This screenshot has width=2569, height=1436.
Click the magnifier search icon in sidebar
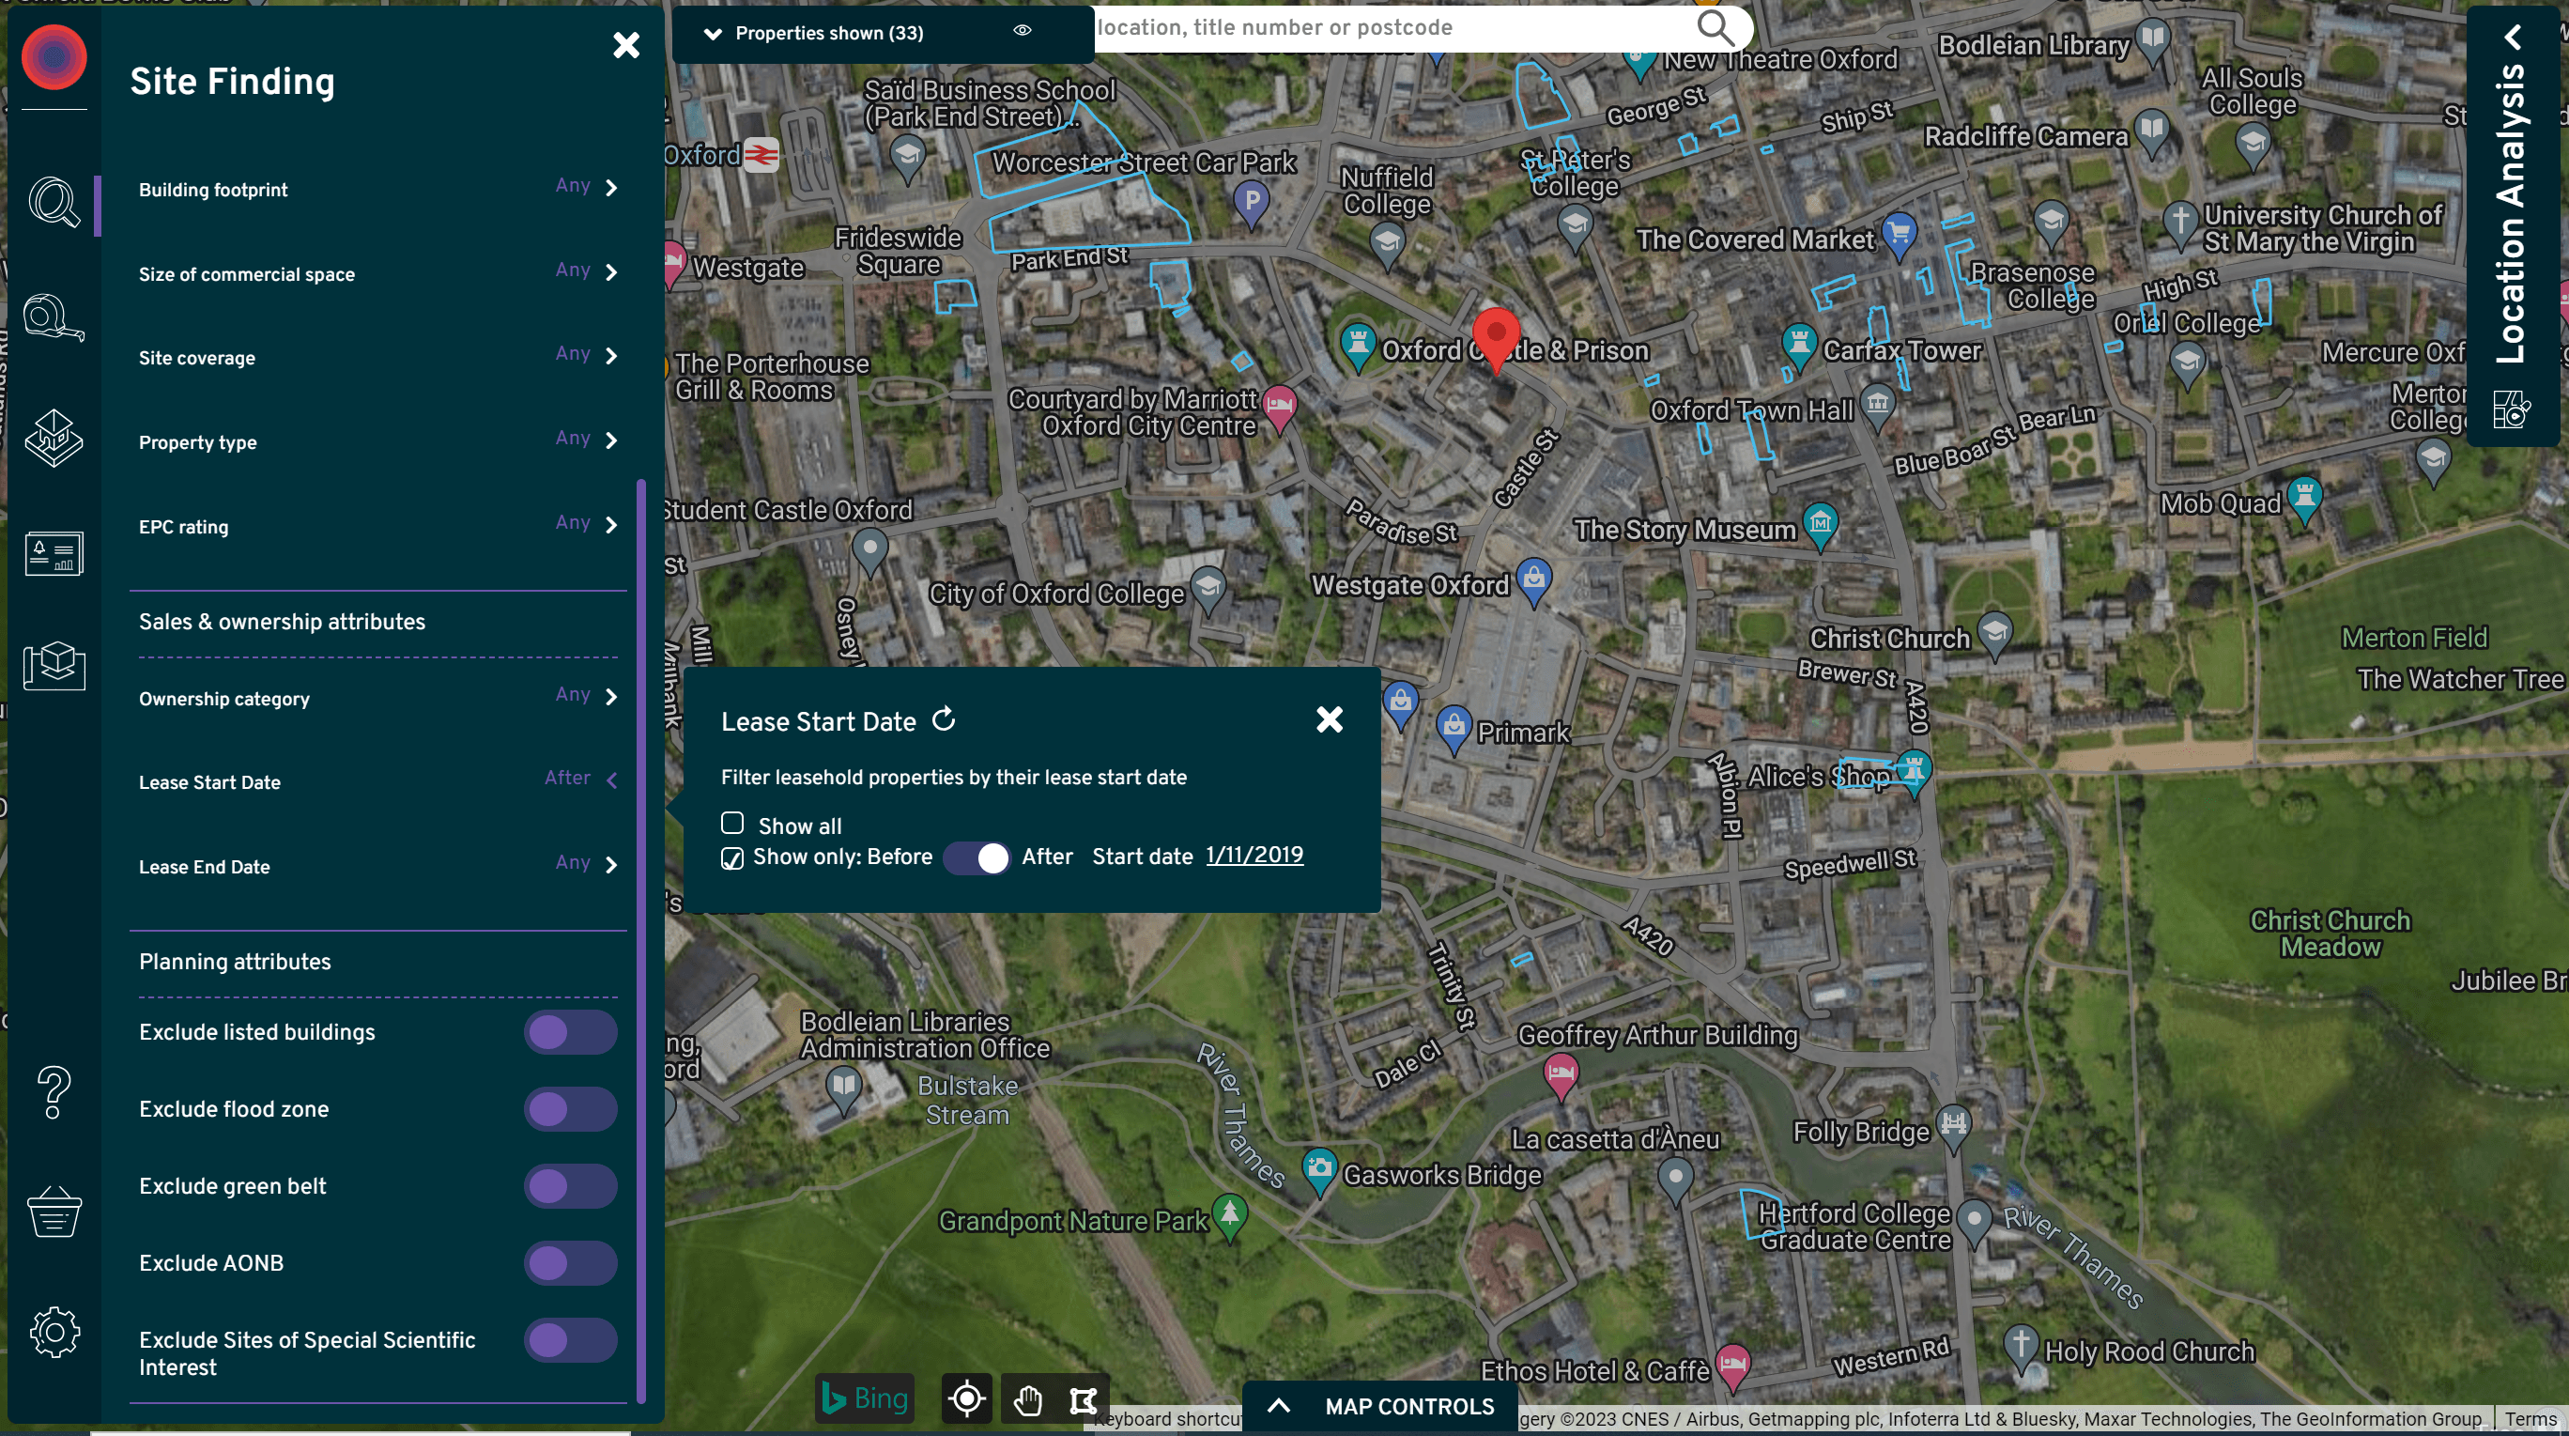point(53,203)
